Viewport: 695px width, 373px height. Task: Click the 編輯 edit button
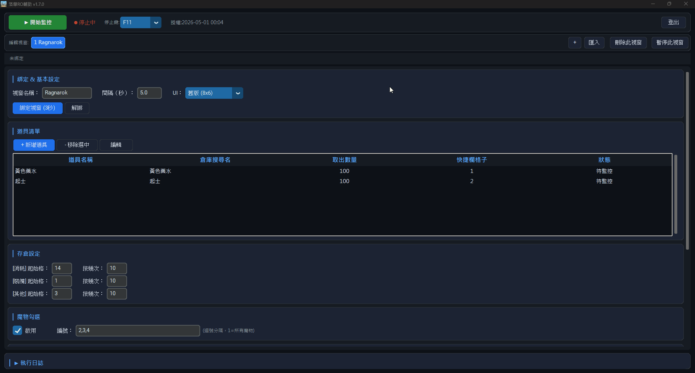(x=116, y=145)
